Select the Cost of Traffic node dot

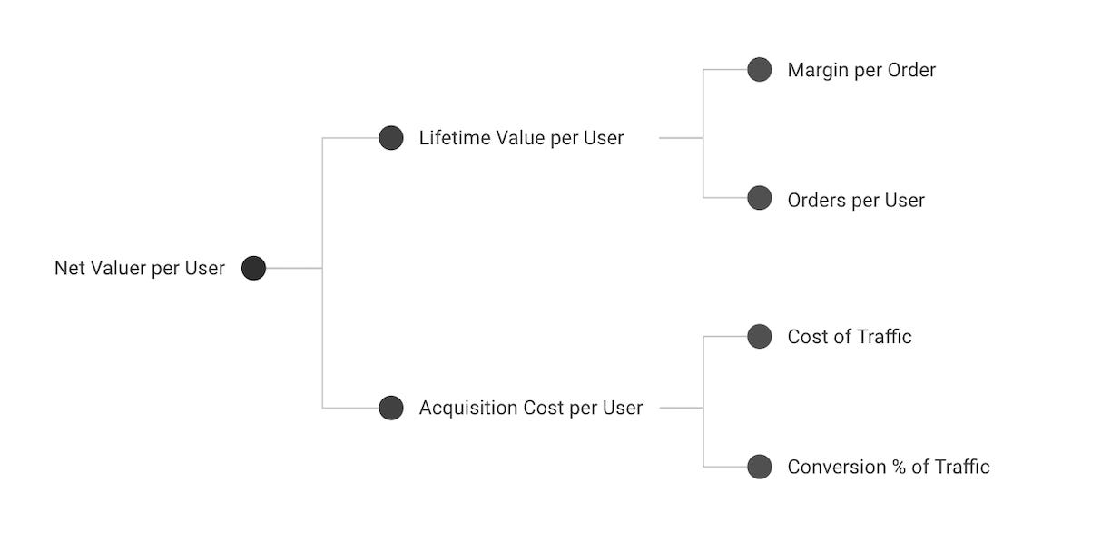point(760,336)
